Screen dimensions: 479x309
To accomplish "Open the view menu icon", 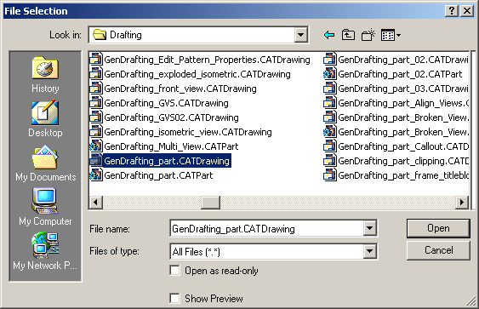I will pos(391,35).
